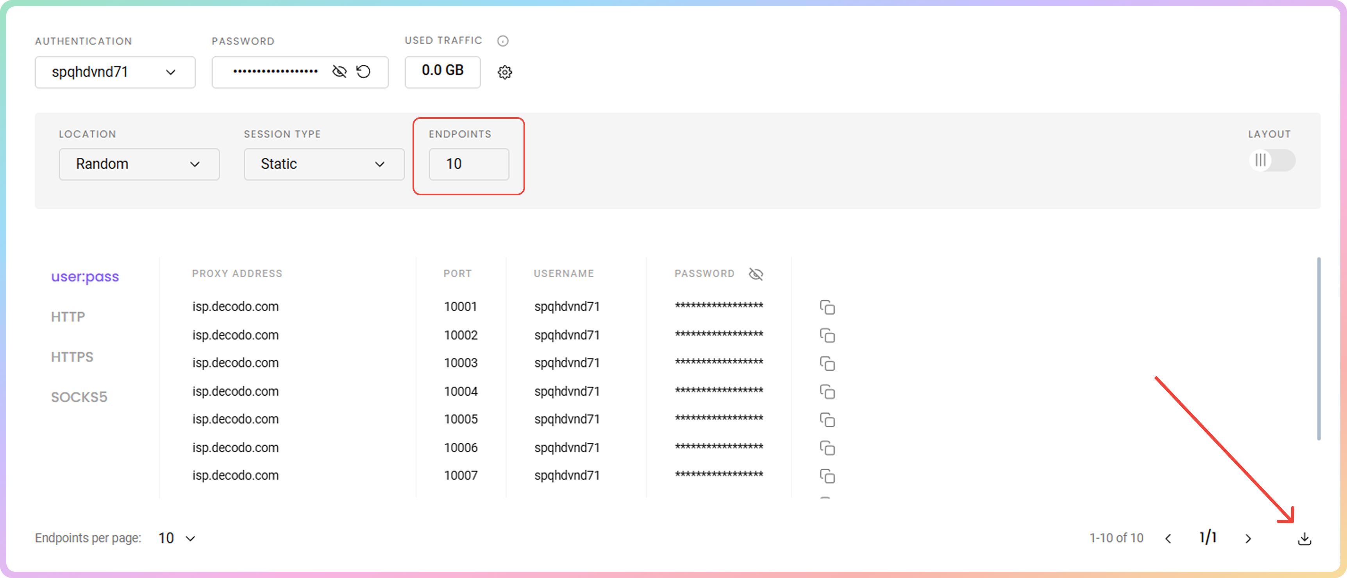1347x578 pixels.
Task: Open the Authentication user dropdown
Action: (115, 72)
